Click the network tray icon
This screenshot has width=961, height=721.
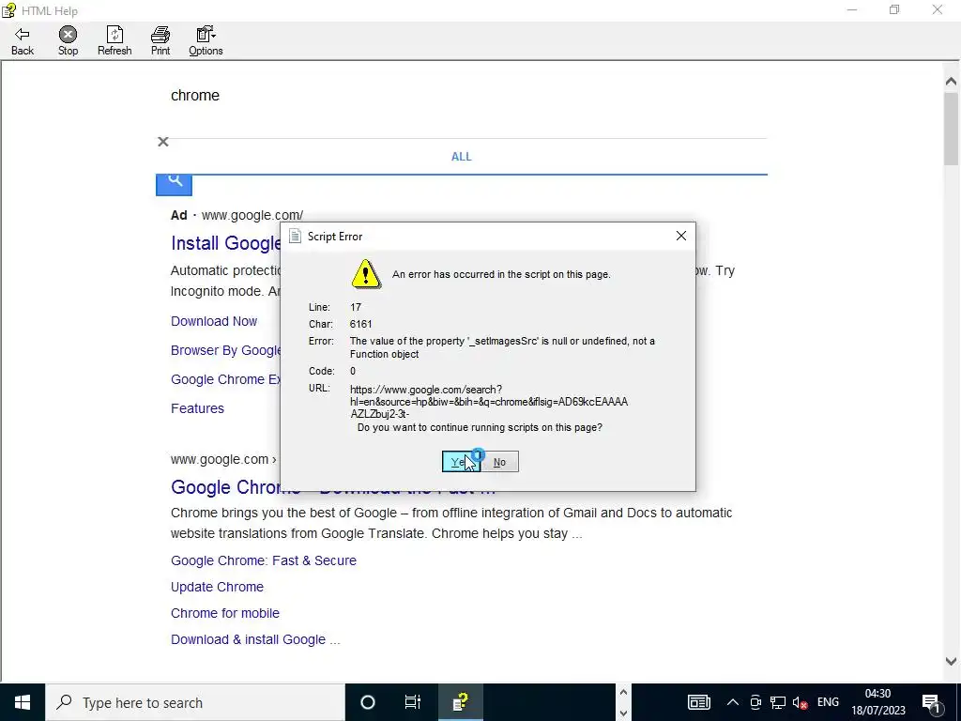click(778, 702)
